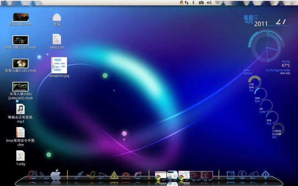
Task: Click the QQ penguin tray icon
Action: point(182,2)
